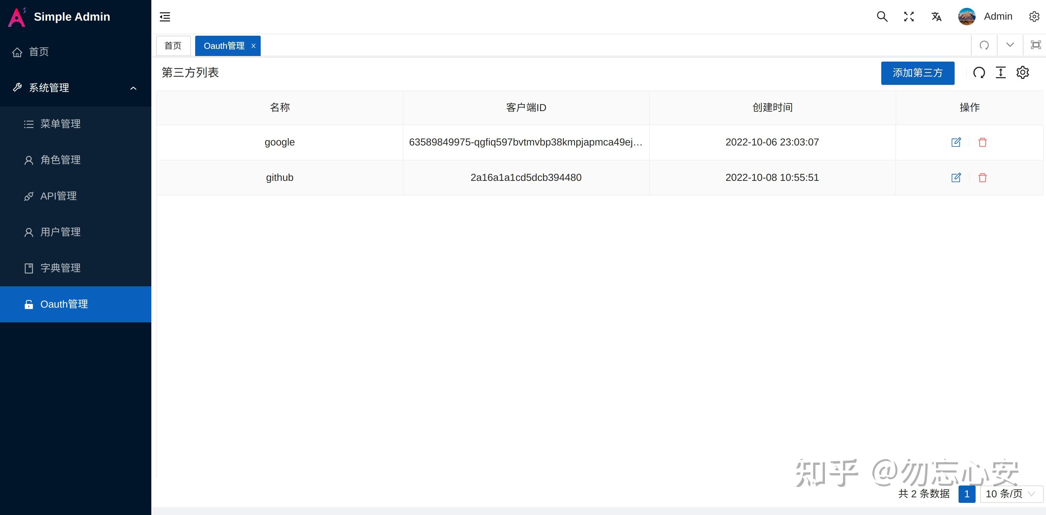Open the language switcher
The width and height of the screenshot is (1046, 515).
click(936, 17)
